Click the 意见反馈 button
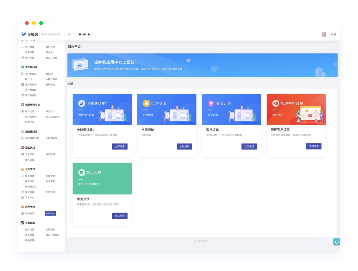The height and width of the screenshot is (271, 358). point(120,215)
